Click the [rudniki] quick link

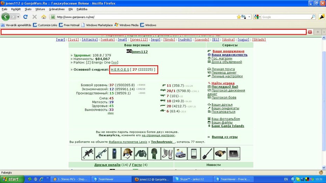[x=185, y=40]
